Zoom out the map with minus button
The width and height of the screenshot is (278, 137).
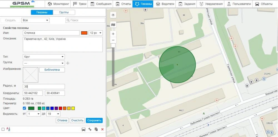click(x=113, y=40)
